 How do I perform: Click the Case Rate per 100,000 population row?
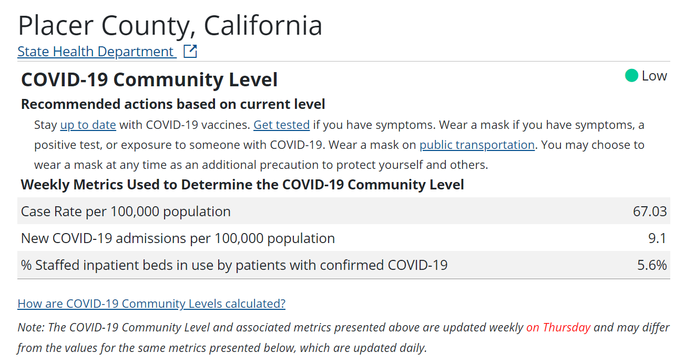pos(344,211)
